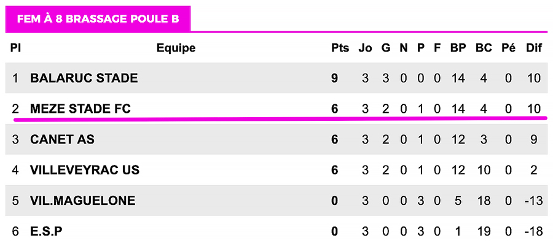Select the E.S.P team entry
The width and height of the screenshot is (553, 246).
tap(46, 231)
